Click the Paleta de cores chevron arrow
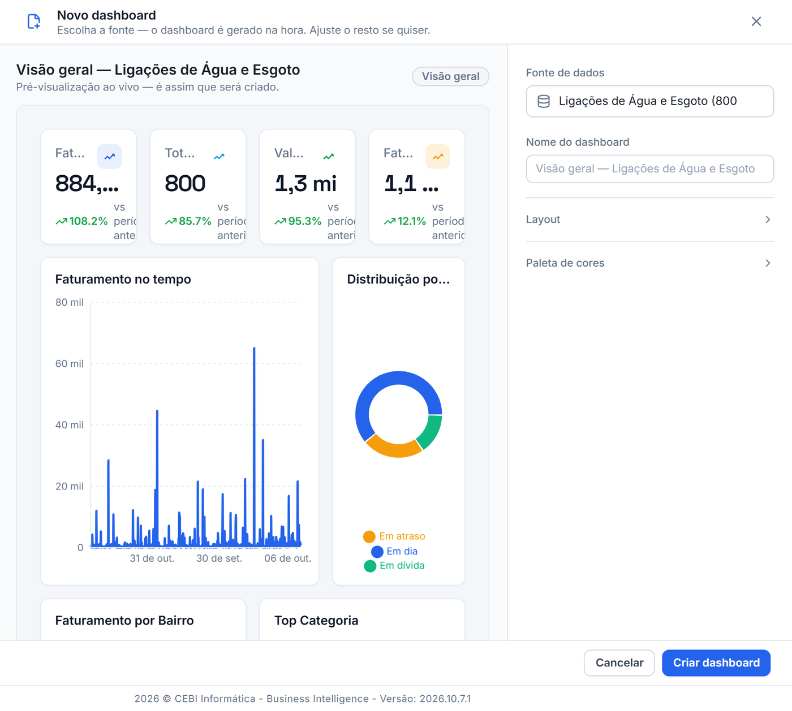 (768, 263)
